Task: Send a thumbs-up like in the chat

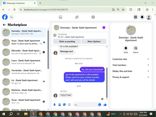Action: coord(105,105)
